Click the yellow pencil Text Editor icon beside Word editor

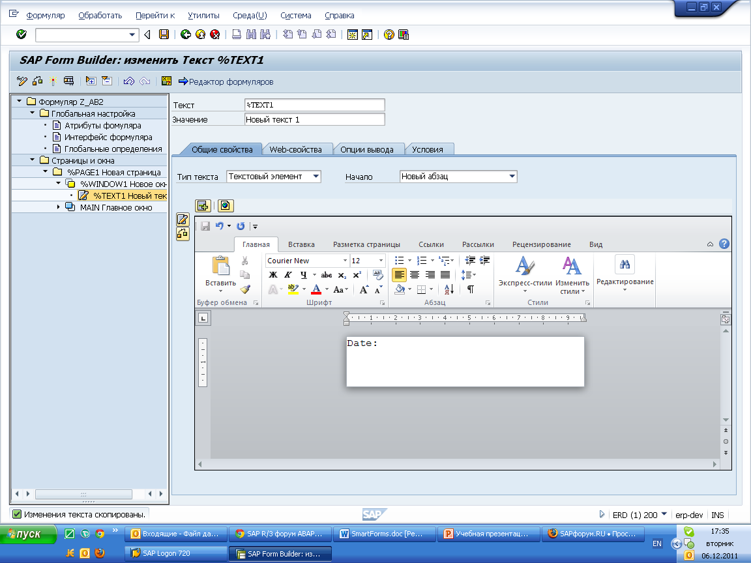click(183, 219)
